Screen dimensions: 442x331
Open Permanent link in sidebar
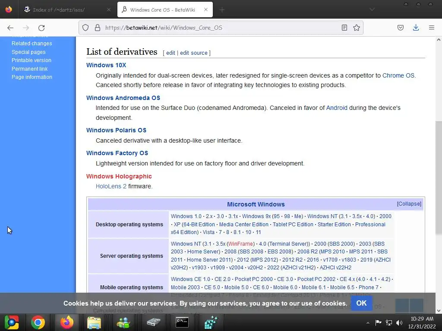tap(30, 69)
